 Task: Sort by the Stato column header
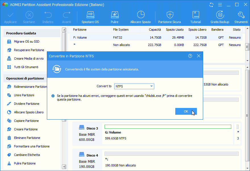[x=237, y=30]
